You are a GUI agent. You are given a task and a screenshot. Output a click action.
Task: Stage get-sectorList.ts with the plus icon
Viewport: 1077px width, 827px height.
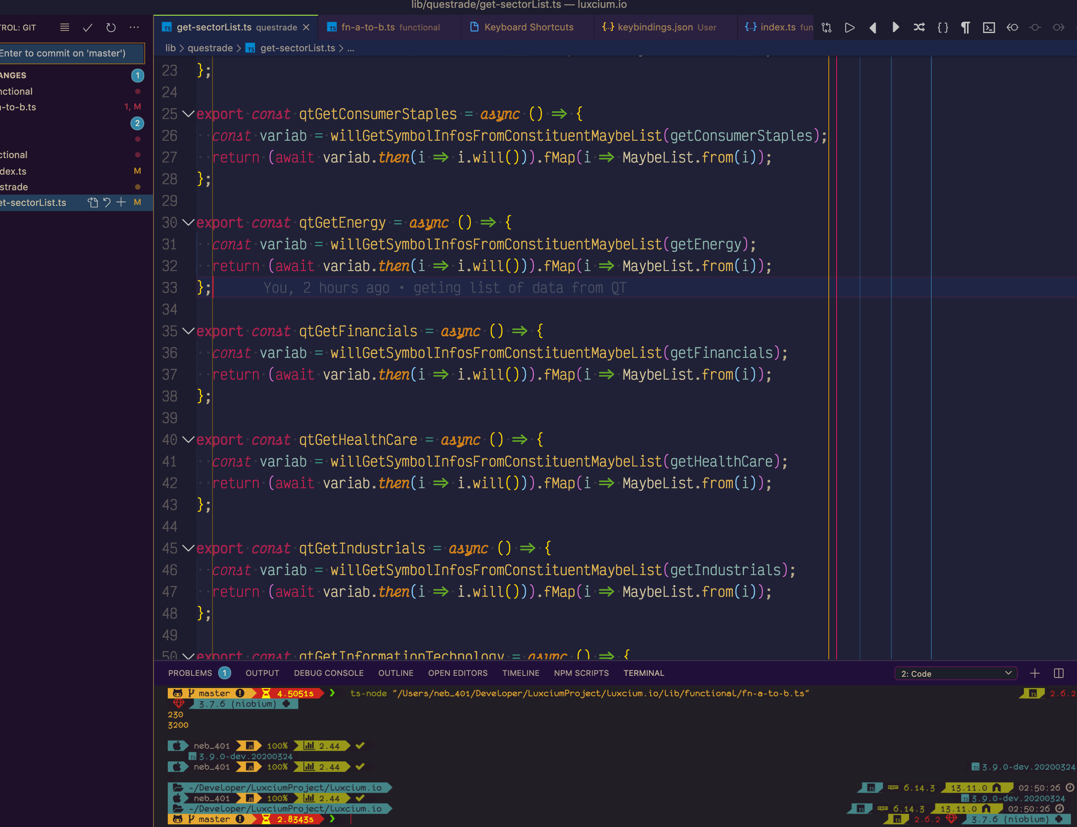tap(121, 202)
